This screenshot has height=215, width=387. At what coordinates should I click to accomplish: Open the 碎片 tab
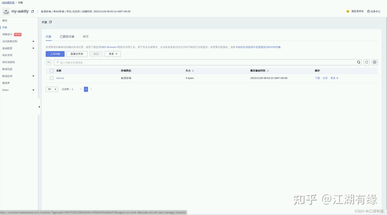[86, 37]
